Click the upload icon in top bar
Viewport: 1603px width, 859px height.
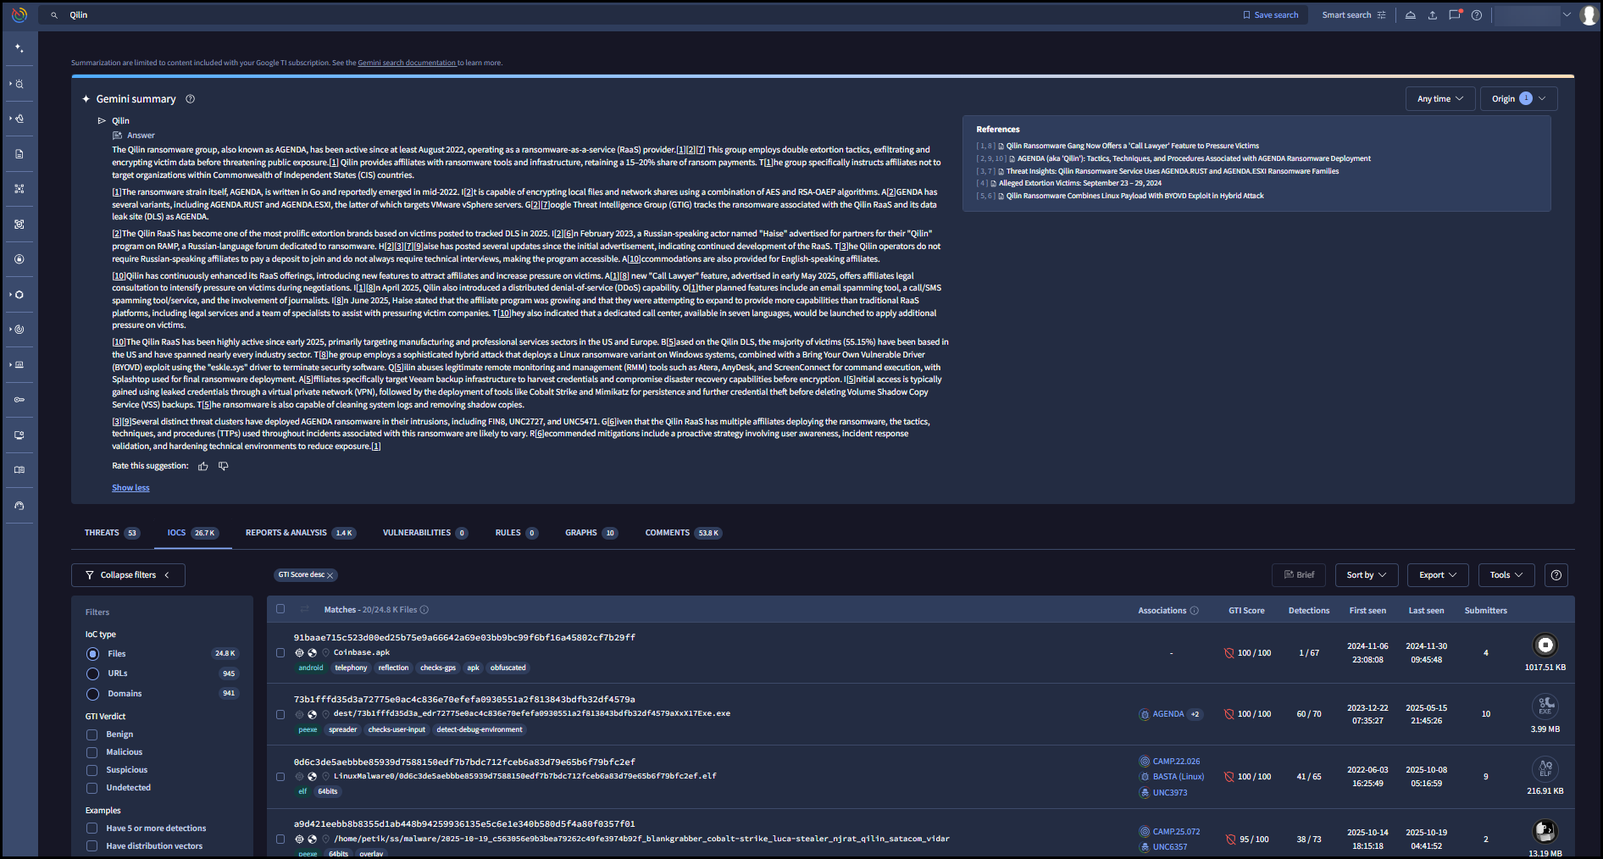point(1433,15)
